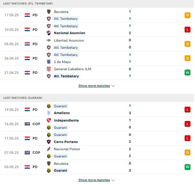Click the Ameliano team crest icon
Screen dimensions: 195x185
[49, 113]
